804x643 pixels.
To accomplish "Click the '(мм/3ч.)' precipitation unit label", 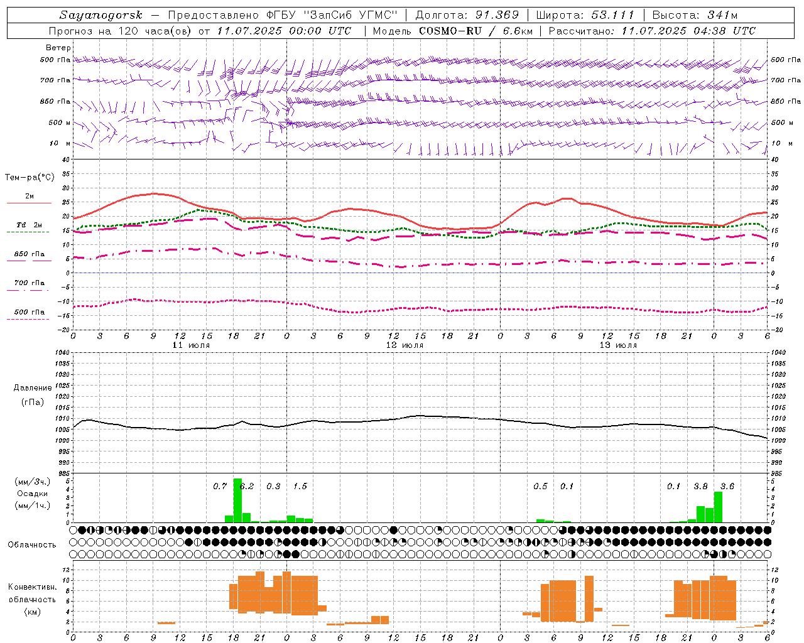I will (x=33, y=482).
